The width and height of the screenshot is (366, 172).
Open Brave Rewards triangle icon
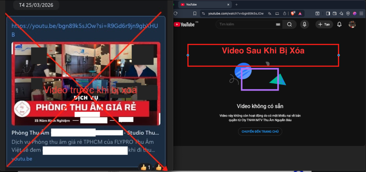pos(300,14)
